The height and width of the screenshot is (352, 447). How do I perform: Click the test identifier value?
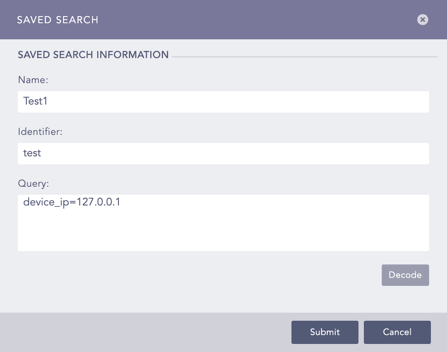(32, 153)
